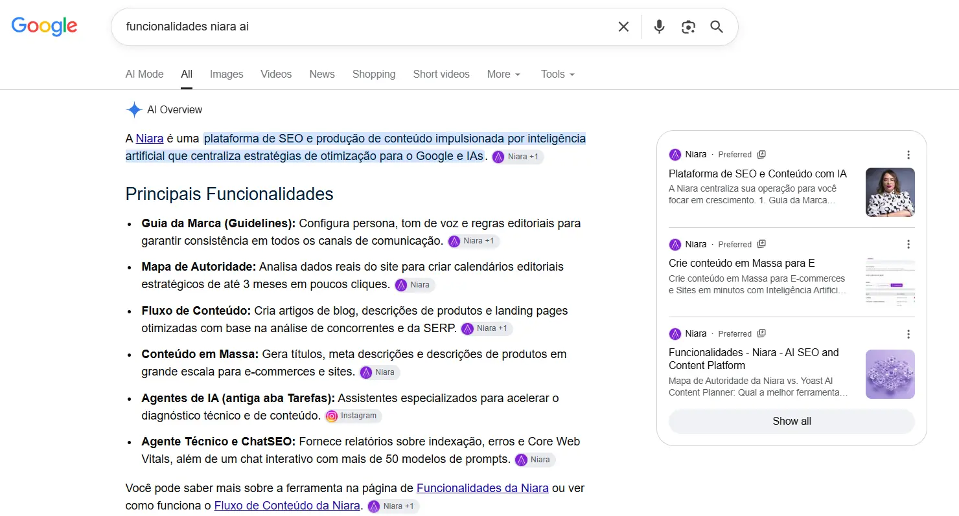959x516 pixels.
Task: Open the Google logo homepage
Action: (x=44, y=27)
